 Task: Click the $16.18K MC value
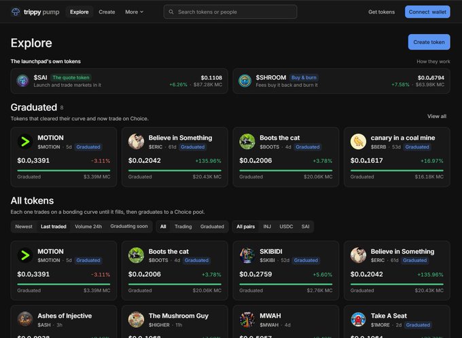(429, 176)
